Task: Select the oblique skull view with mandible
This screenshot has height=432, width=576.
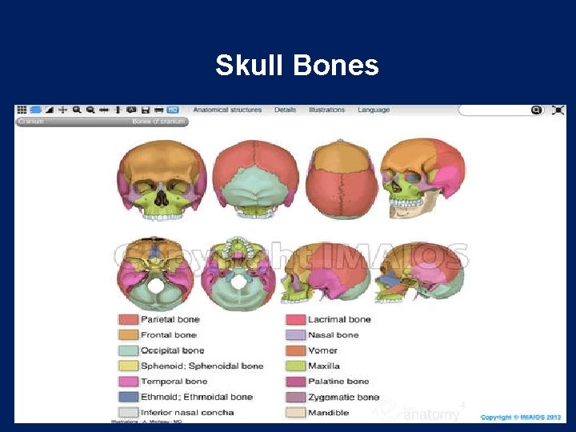Action: (423, 178)
